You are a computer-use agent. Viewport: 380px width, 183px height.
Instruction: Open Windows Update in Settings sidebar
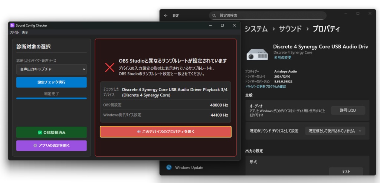189,167
